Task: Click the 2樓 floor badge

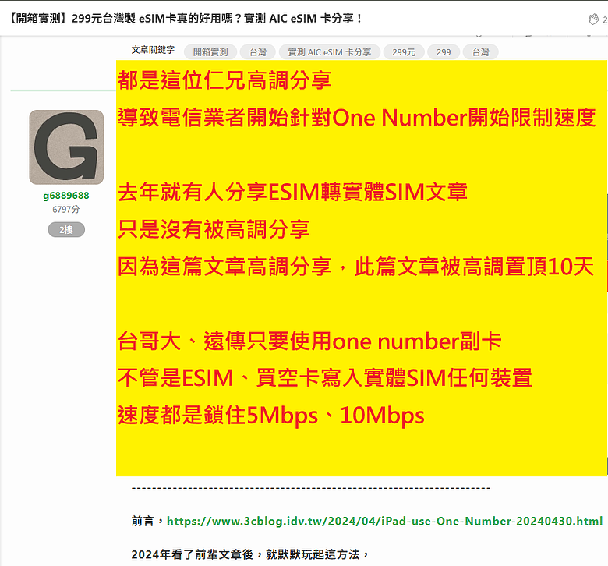Action: [x=66, y=230]
